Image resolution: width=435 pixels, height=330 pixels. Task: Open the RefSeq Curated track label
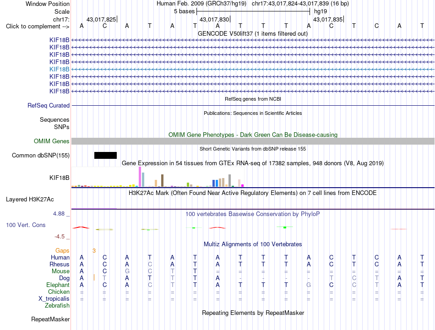tap(49, 105)
